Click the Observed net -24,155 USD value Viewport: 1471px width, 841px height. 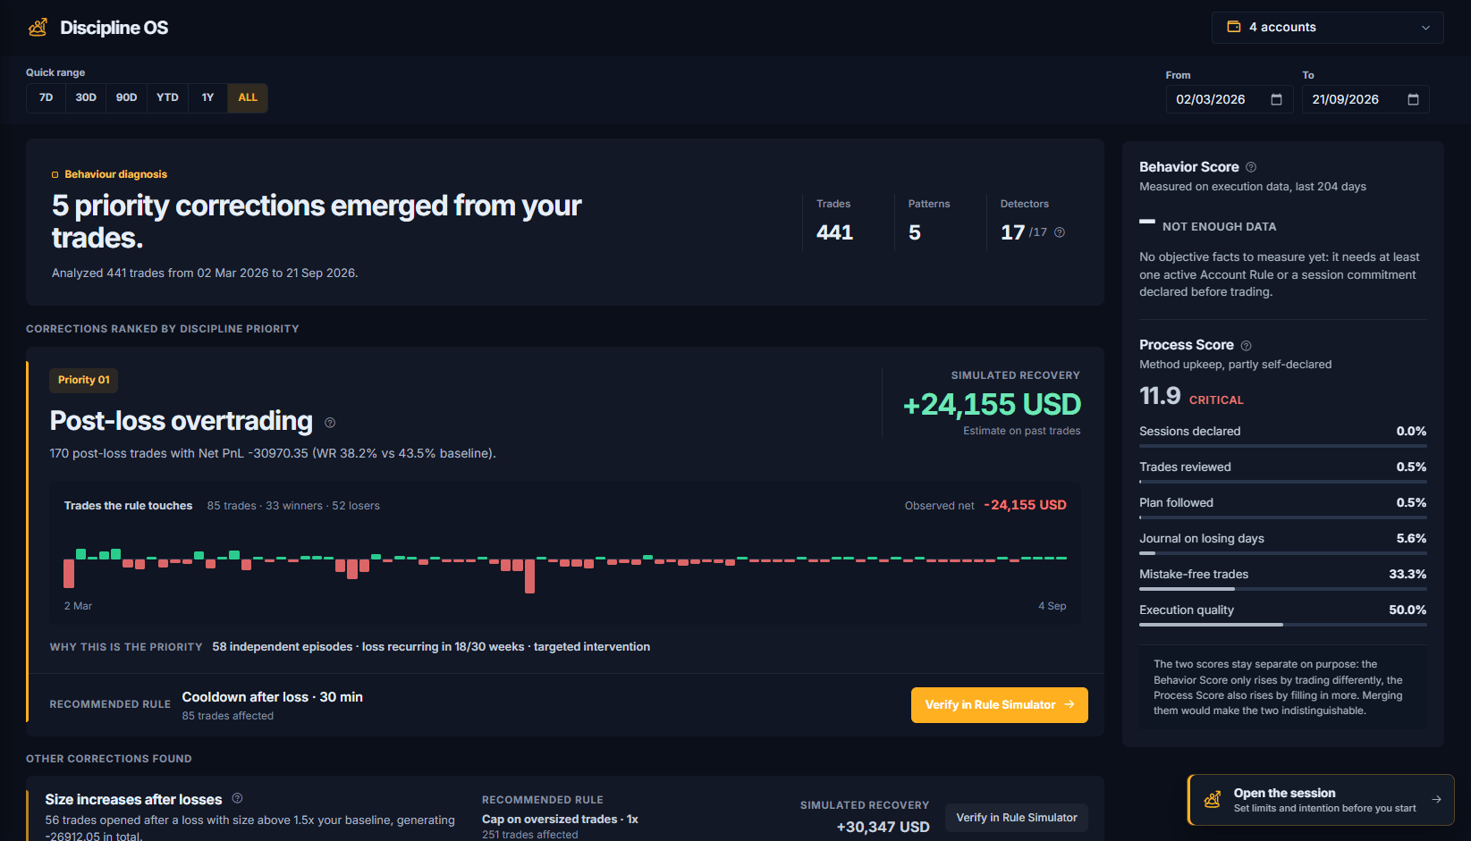(x=1025, y=505)
